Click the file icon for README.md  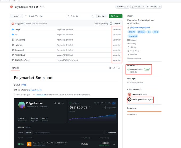13,55
